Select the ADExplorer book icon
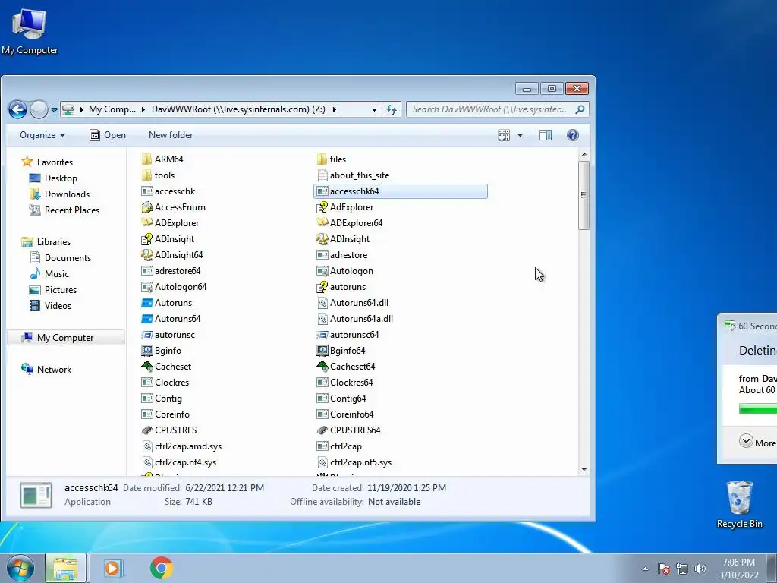This screenshot has width=777, height=583. coord(146,223)
